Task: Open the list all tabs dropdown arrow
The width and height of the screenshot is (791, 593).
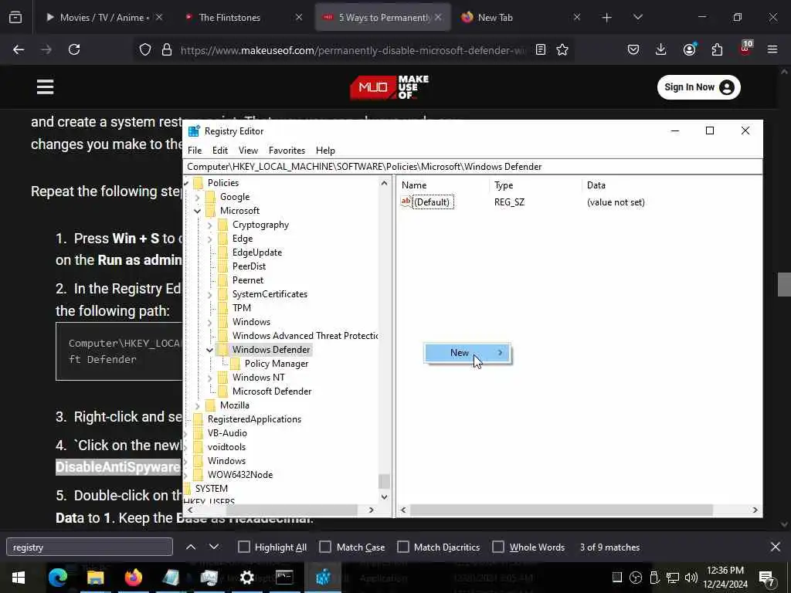Action: (637, 18)
